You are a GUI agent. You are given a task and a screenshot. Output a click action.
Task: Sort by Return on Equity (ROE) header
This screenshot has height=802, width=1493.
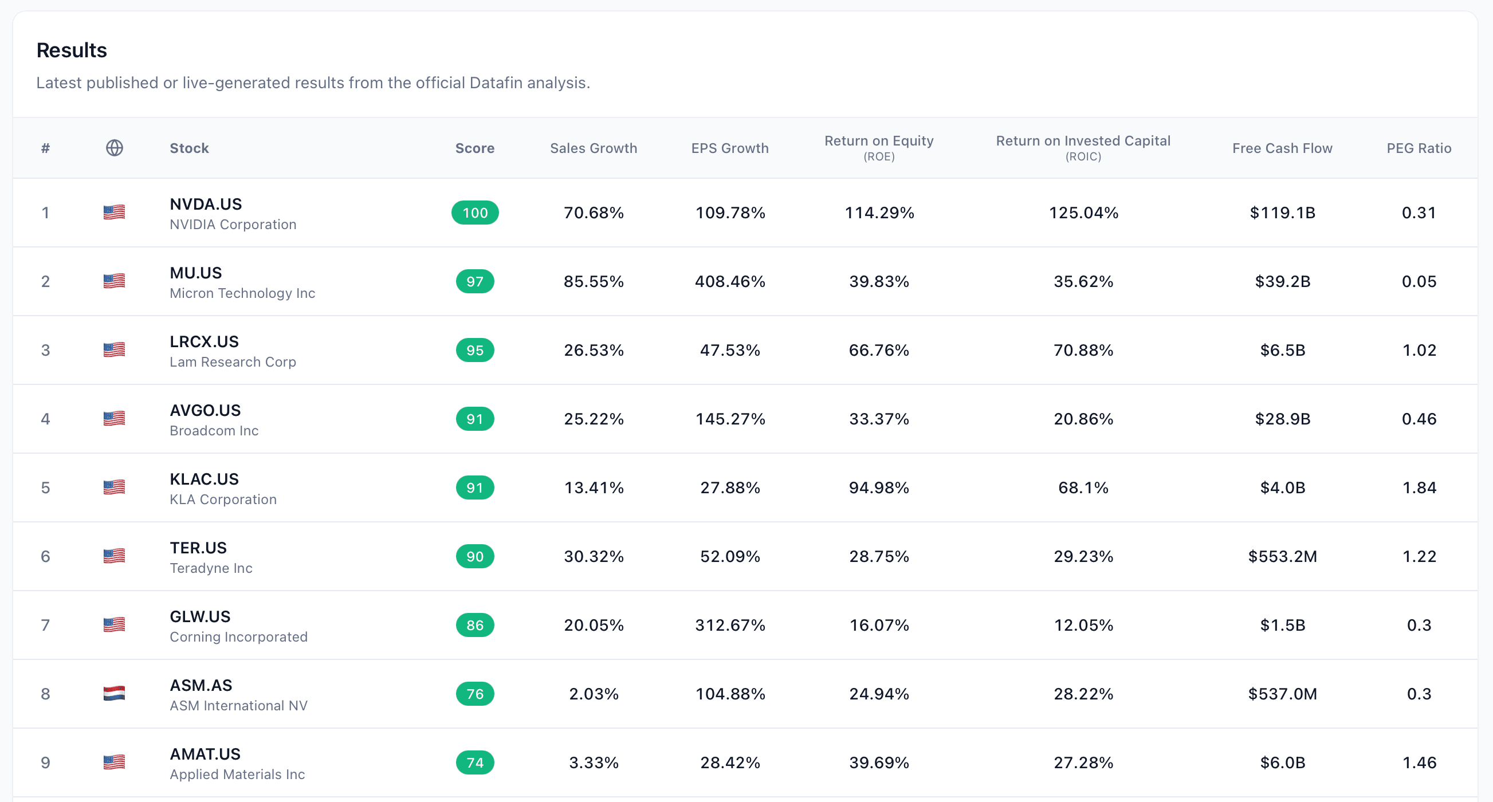pos(879,148)
